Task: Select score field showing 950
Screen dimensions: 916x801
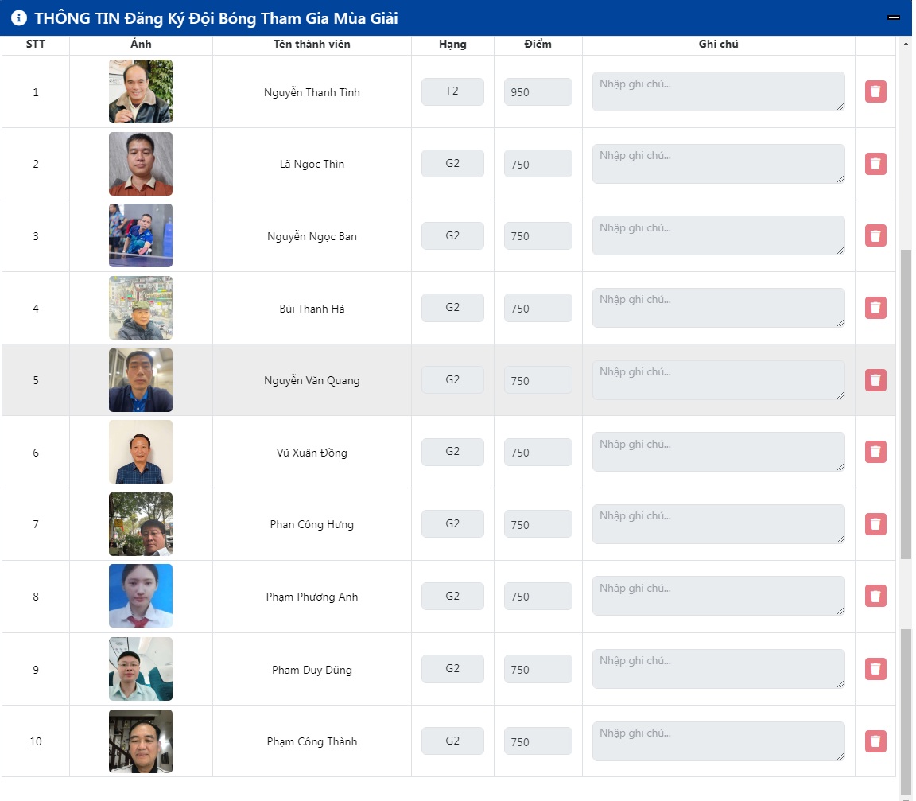Action: coord(538,91)
